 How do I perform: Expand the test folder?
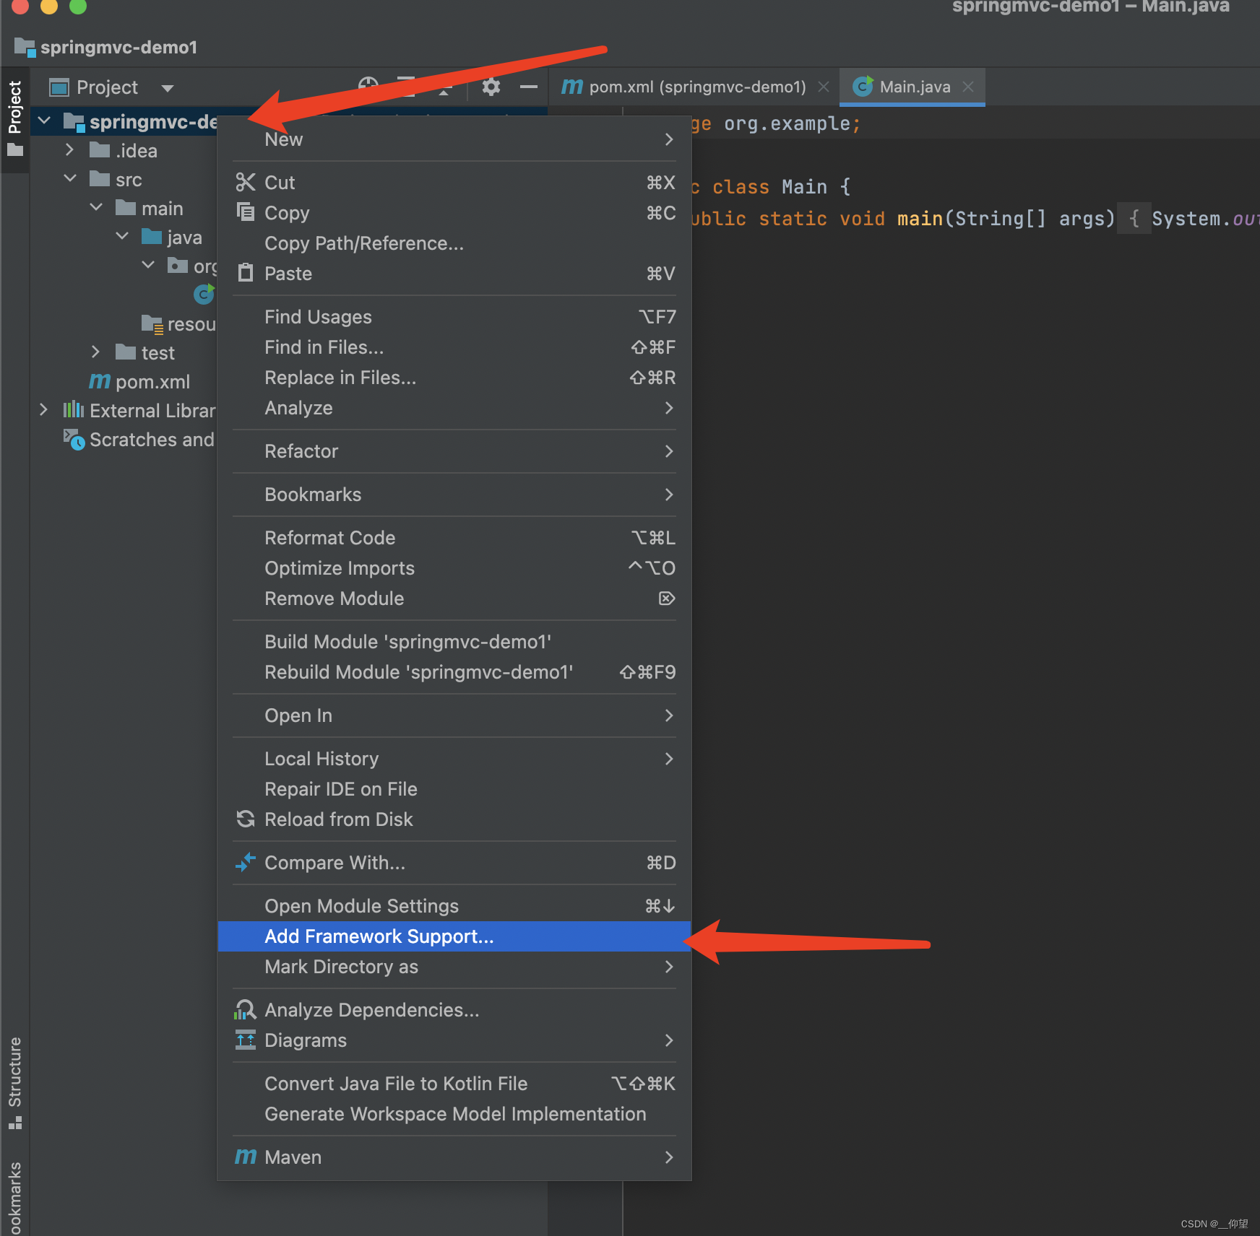coord(95,352)
